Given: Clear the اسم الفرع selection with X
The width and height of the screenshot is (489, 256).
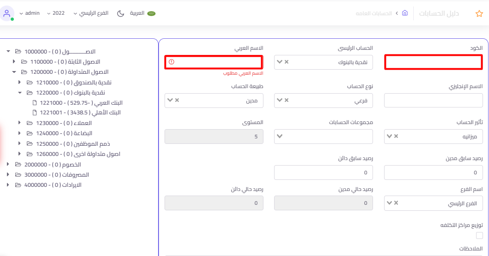Looking at the screenshot, I should [x=396, y=203].
